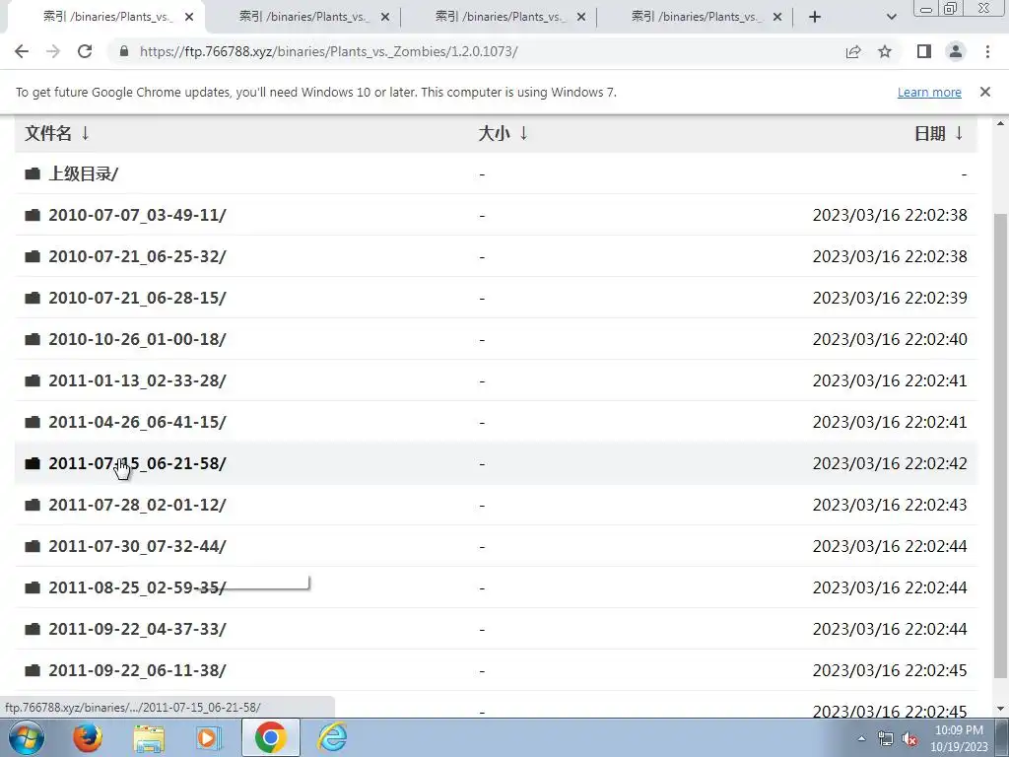Click the network tray icon
Screen dimensions: 1009x757
click(886, 739)
